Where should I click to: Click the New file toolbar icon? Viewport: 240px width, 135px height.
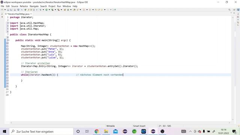click(x=2, y=10)
